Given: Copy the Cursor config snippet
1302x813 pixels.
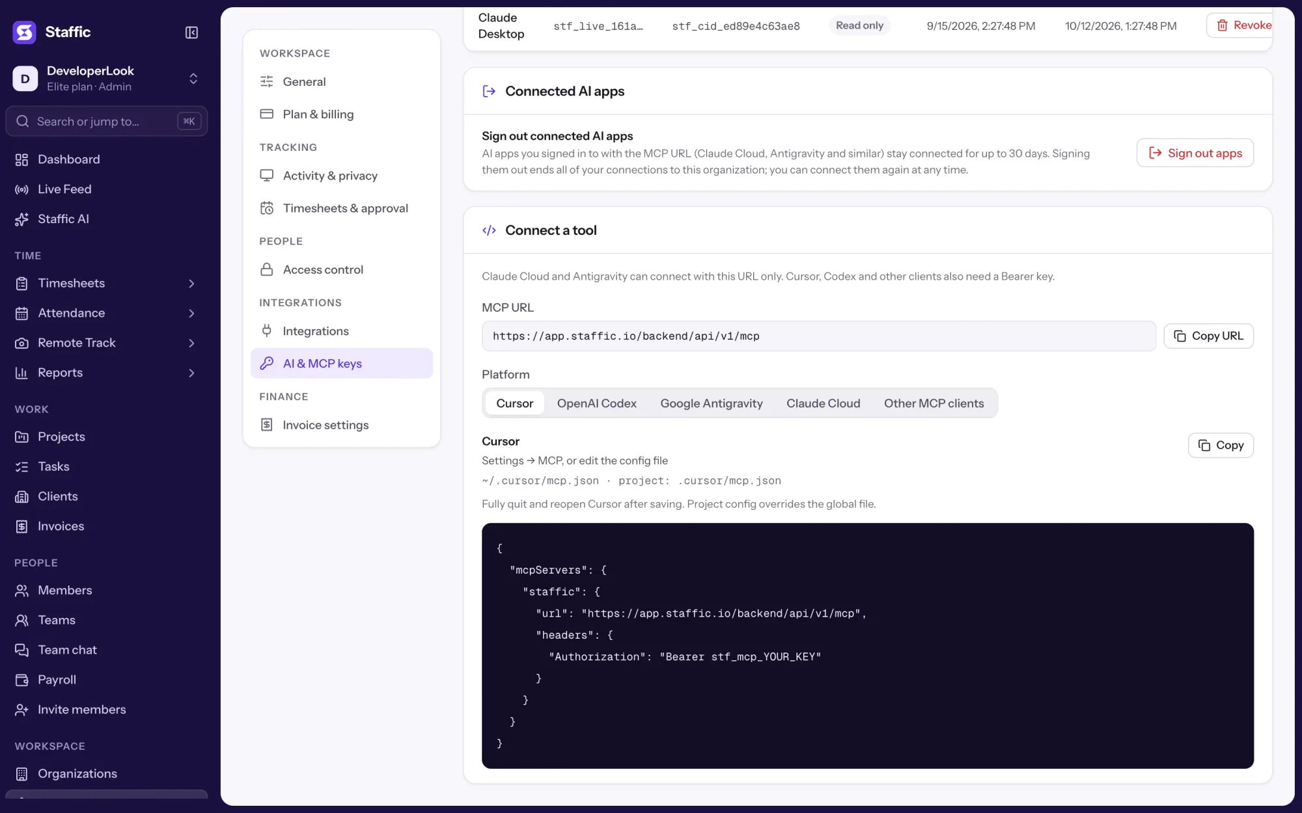Looking at the screenshot, I should (x=1221, y=446).
